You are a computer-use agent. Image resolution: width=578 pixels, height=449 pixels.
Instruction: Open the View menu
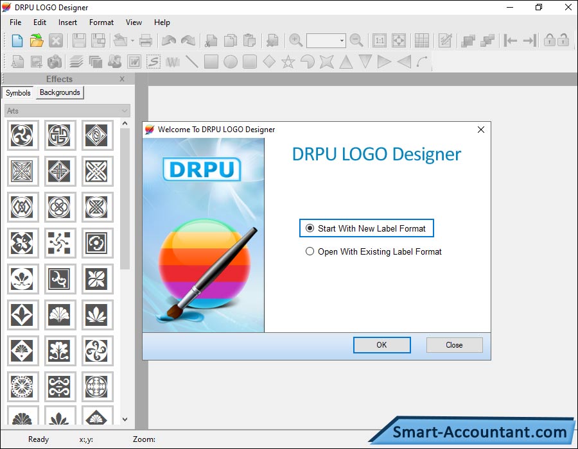tap(134, 22)
